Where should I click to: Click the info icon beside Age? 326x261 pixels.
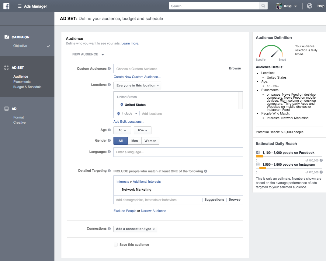click(x=109, y=130)
